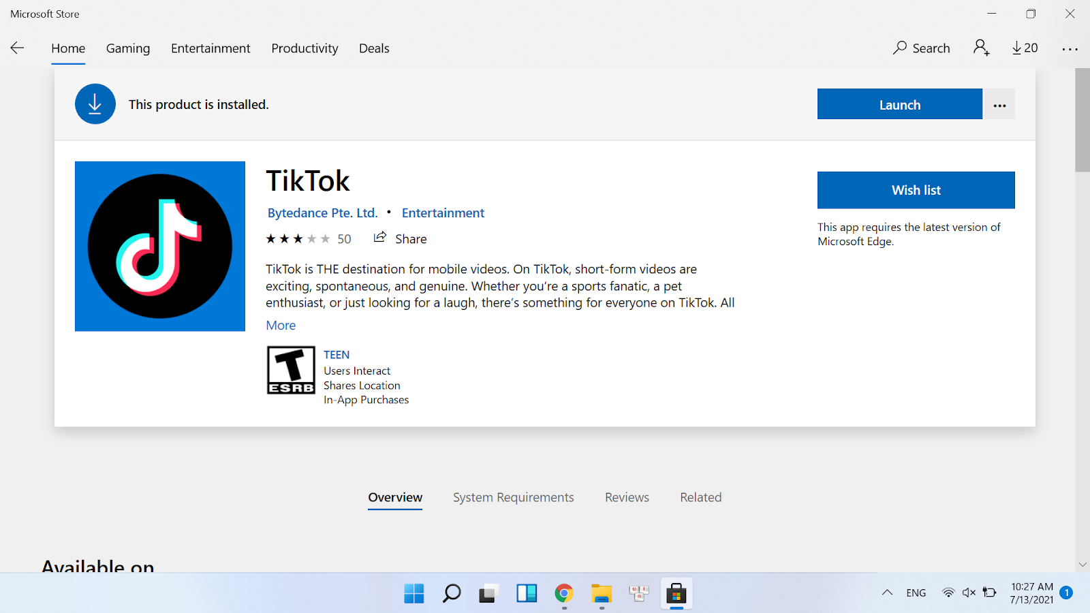Open the Widgets taskbar icon
The width and height of the screenshot is (1090, 613).
(x=526, y=593)
